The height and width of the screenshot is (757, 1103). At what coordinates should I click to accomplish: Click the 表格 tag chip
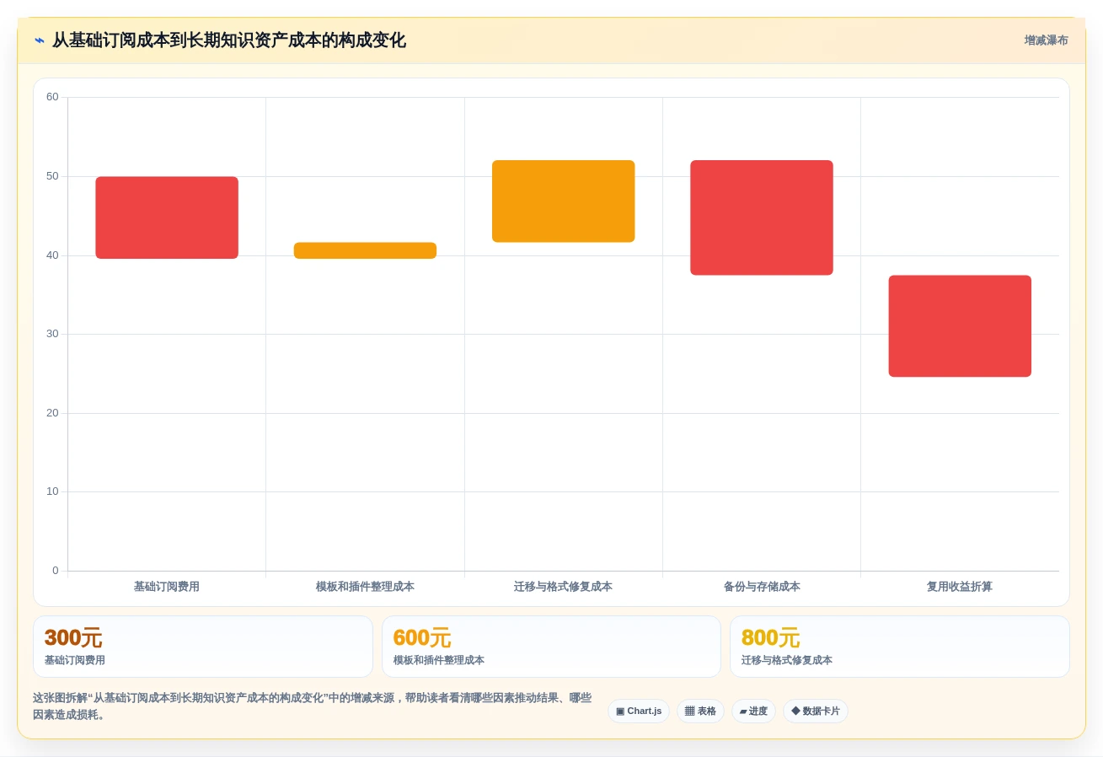coord(700,711)
